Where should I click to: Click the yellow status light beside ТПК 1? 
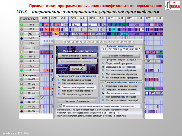pyautogui.click(x=22, y=52)
